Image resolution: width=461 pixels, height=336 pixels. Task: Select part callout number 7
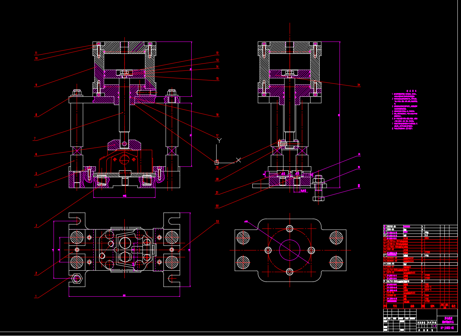(35, 139)
